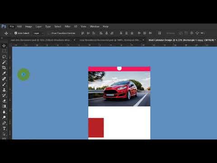Screen dimensions: 217x163
Task: Open the Help menu
Action: pyautogui.click(x=106, y=27)
